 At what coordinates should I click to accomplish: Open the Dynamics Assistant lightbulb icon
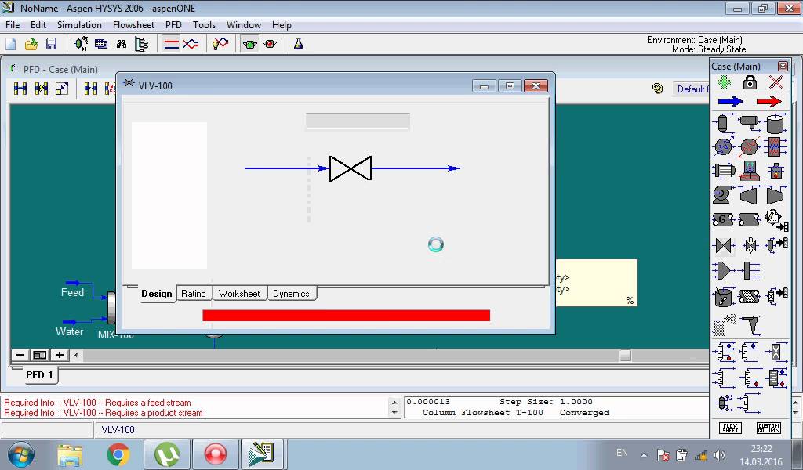coord(220,44)
